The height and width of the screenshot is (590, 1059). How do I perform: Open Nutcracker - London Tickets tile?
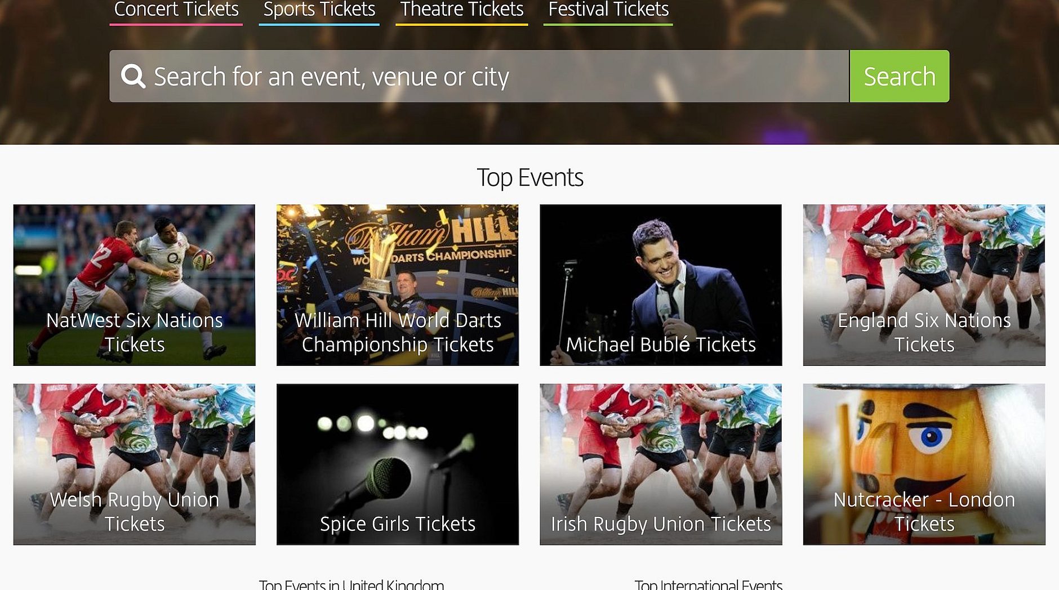click(924, 464)
